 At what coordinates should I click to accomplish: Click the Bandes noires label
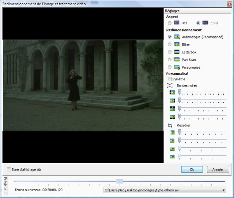pos(187,85)
